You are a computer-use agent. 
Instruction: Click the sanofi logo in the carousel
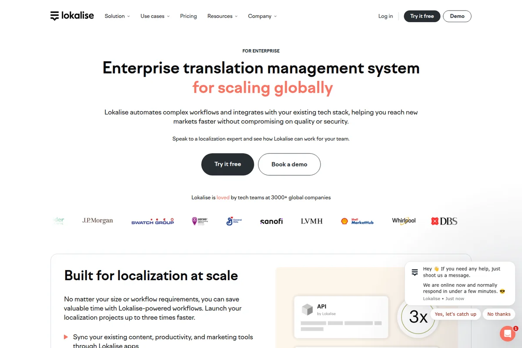coord(271,221)
